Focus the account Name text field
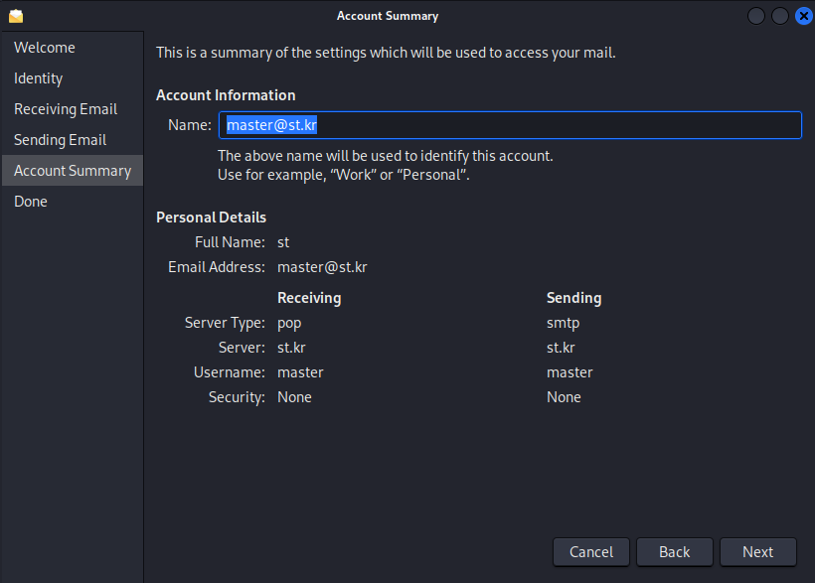The width and height of the screenshot is (815, 583). 510,125
